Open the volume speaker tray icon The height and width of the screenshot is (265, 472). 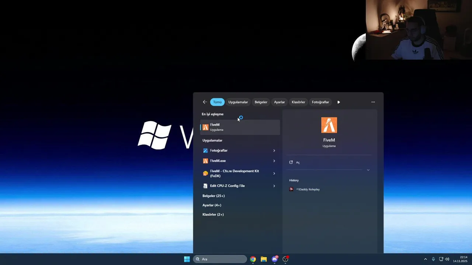(447, 259)
